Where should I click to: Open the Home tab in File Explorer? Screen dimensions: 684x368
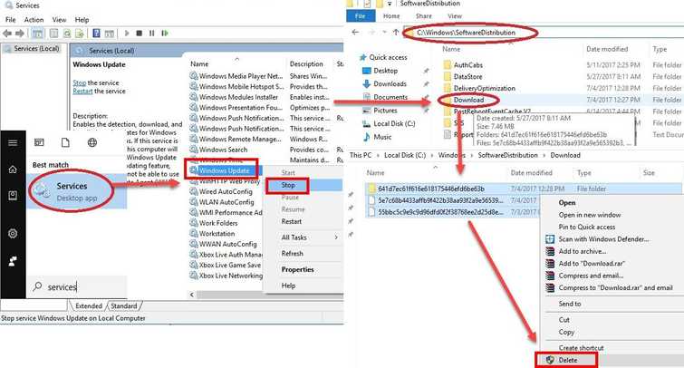391,16
